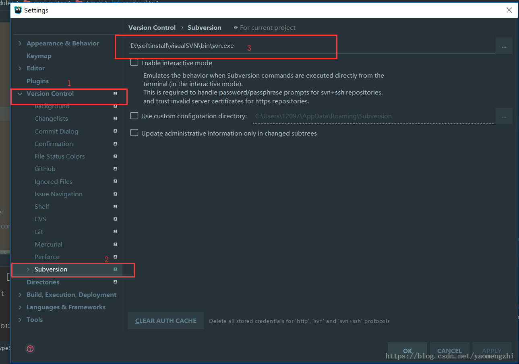Click the icon before For current project
This screenshot has height=364, width=519.
[x=236, y=28]
